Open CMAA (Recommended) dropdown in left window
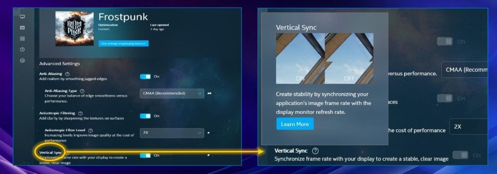The width and height of the screenshot is (497, 174). (172, 93)
